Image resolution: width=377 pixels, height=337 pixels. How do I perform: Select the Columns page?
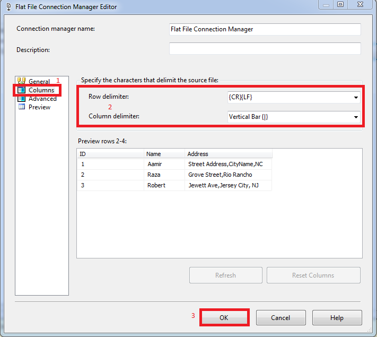coord(41,90)
